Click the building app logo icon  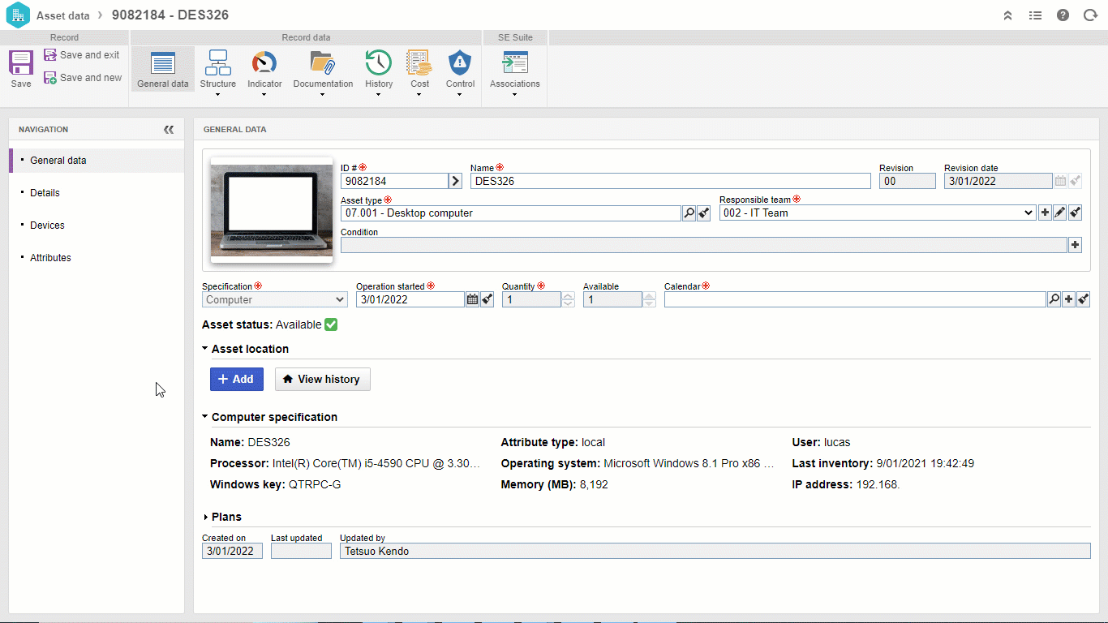(x=18, y=15)
